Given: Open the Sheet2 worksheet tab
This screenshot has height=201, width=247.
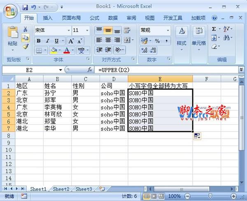Looking at the screenshot, I should (61, 189).
